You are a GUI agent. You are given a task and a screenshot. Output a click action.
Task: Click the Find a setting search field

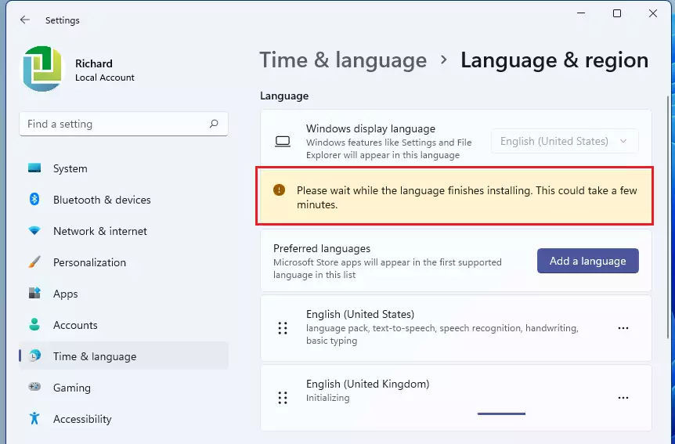tap(124, 124)
